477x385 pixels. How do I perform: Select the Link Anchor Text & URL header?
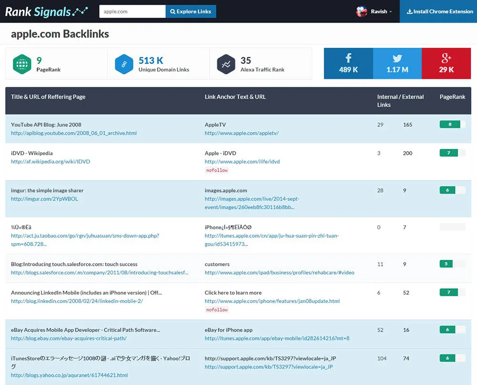[x=235, y=97]
